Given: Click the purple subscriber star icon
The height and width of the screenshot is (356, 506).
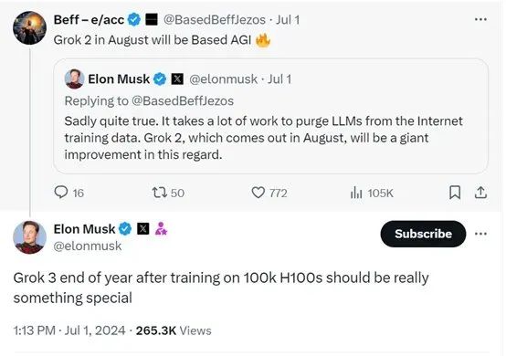Looking at the screenshot, I should coord(161,228).
